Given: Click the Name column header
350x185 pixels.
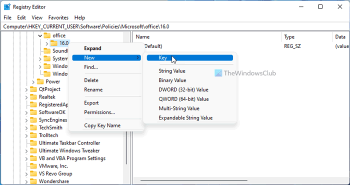Looking at the screenshot, I should [x=207, y=37].
